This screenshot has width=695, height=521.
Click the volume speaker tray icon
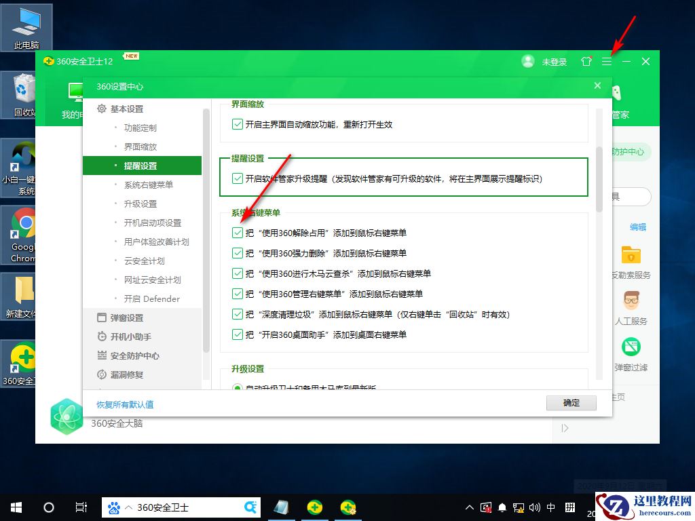pyautogui.click(x=535, y=507)
